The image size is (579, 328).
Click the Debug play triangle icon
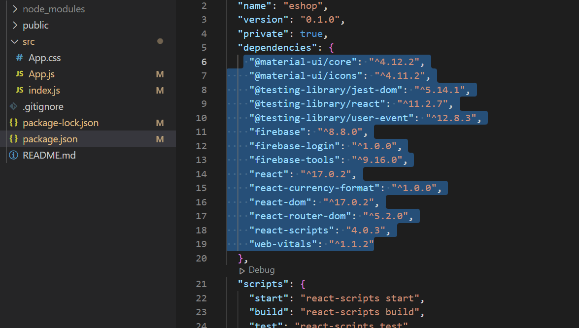pos(242,271)
